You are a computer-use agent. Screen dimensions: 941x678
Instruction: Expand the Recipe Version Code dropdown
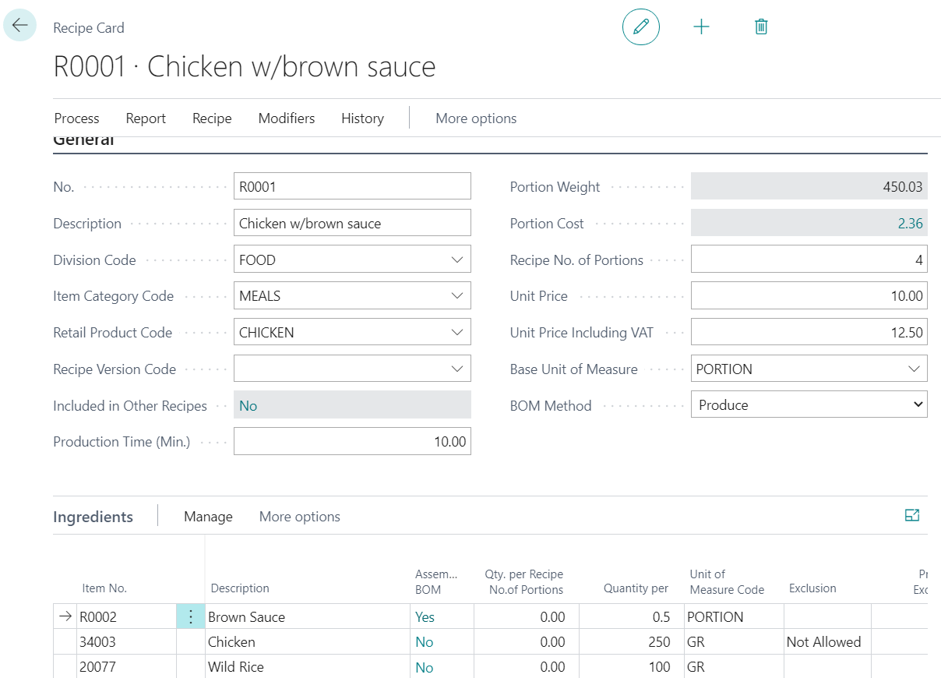tap(457, 369)
